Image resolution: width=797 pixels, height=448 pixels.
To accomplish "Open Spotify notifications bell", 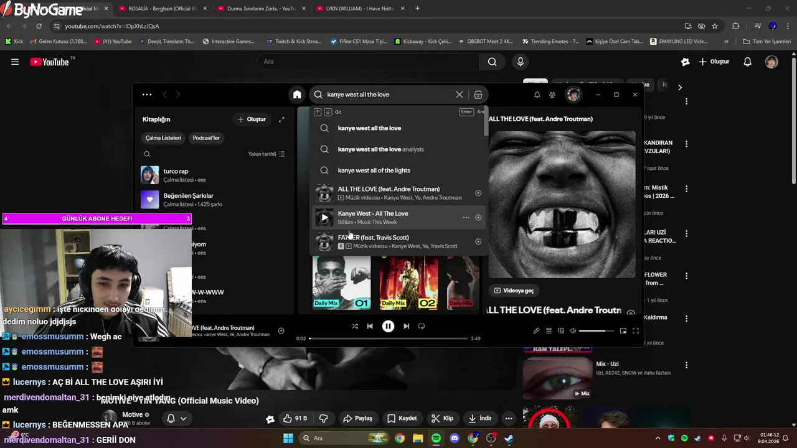I will (537, 95).
